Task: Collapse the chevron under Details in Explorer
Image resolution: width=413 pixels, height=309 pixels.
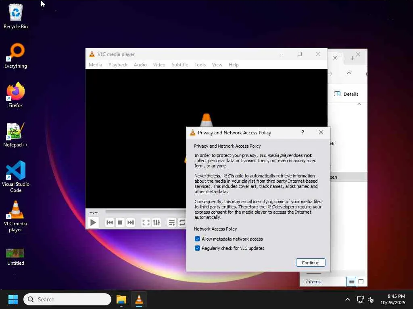Action: pos(359,104)
